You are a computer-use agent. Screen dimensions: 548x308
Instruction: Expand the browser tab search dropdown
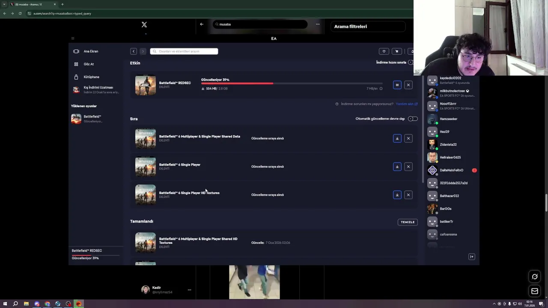tap(4, 4)
